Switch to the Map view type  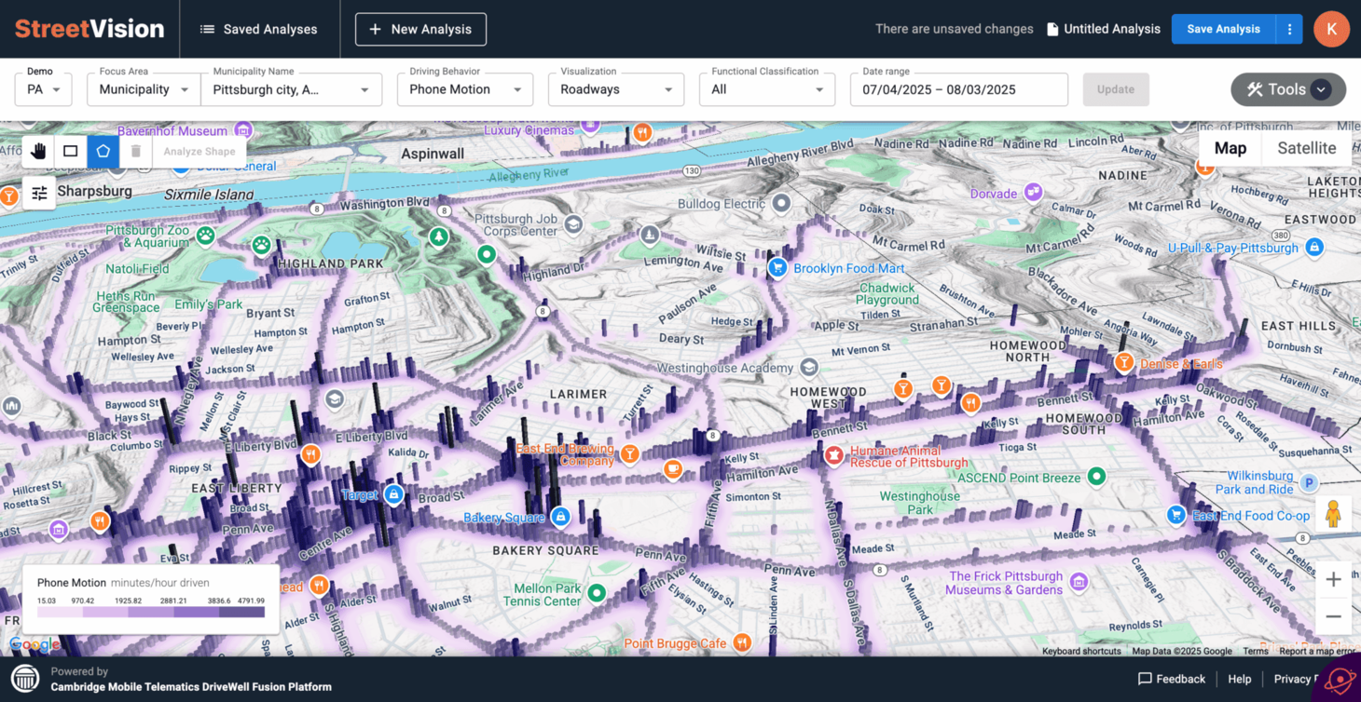pyautogui.click(x=1230, y=148)
